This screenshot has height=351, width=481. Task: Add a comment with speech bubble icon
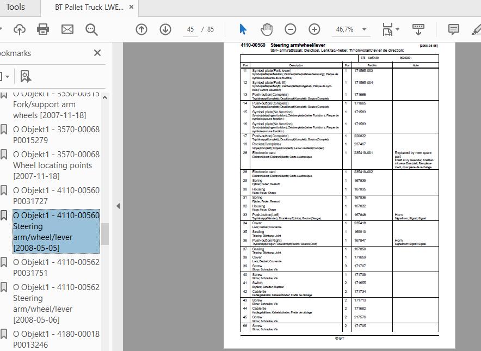pos(453,29)
